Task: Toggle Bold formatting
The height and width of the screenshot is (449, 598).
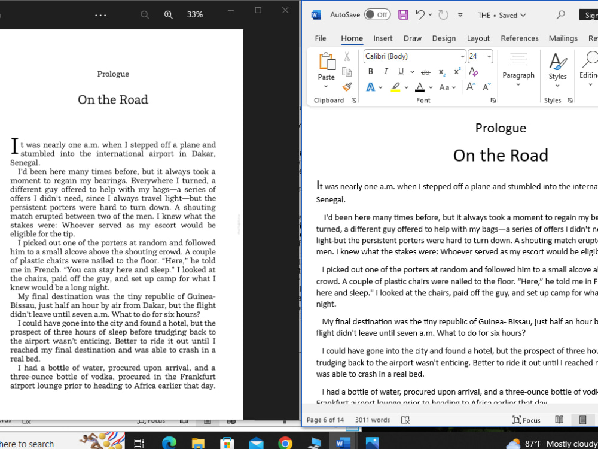Action: [370, 71]
